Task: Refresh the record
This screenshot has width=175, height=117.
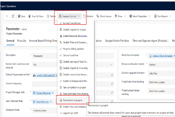Action: [88, 16]
